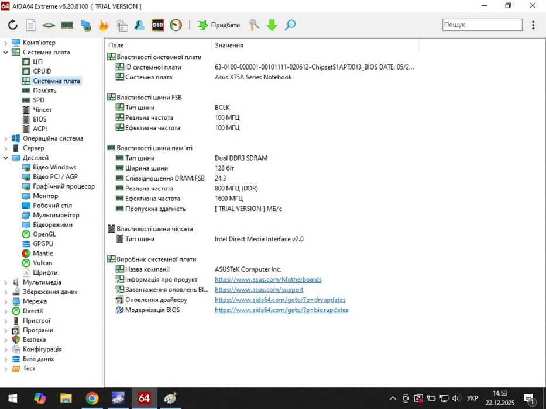Screen dimensions: 546x409
Task: Switch the УКР input language
Action: pyautogui.click(x=472, y=398)
